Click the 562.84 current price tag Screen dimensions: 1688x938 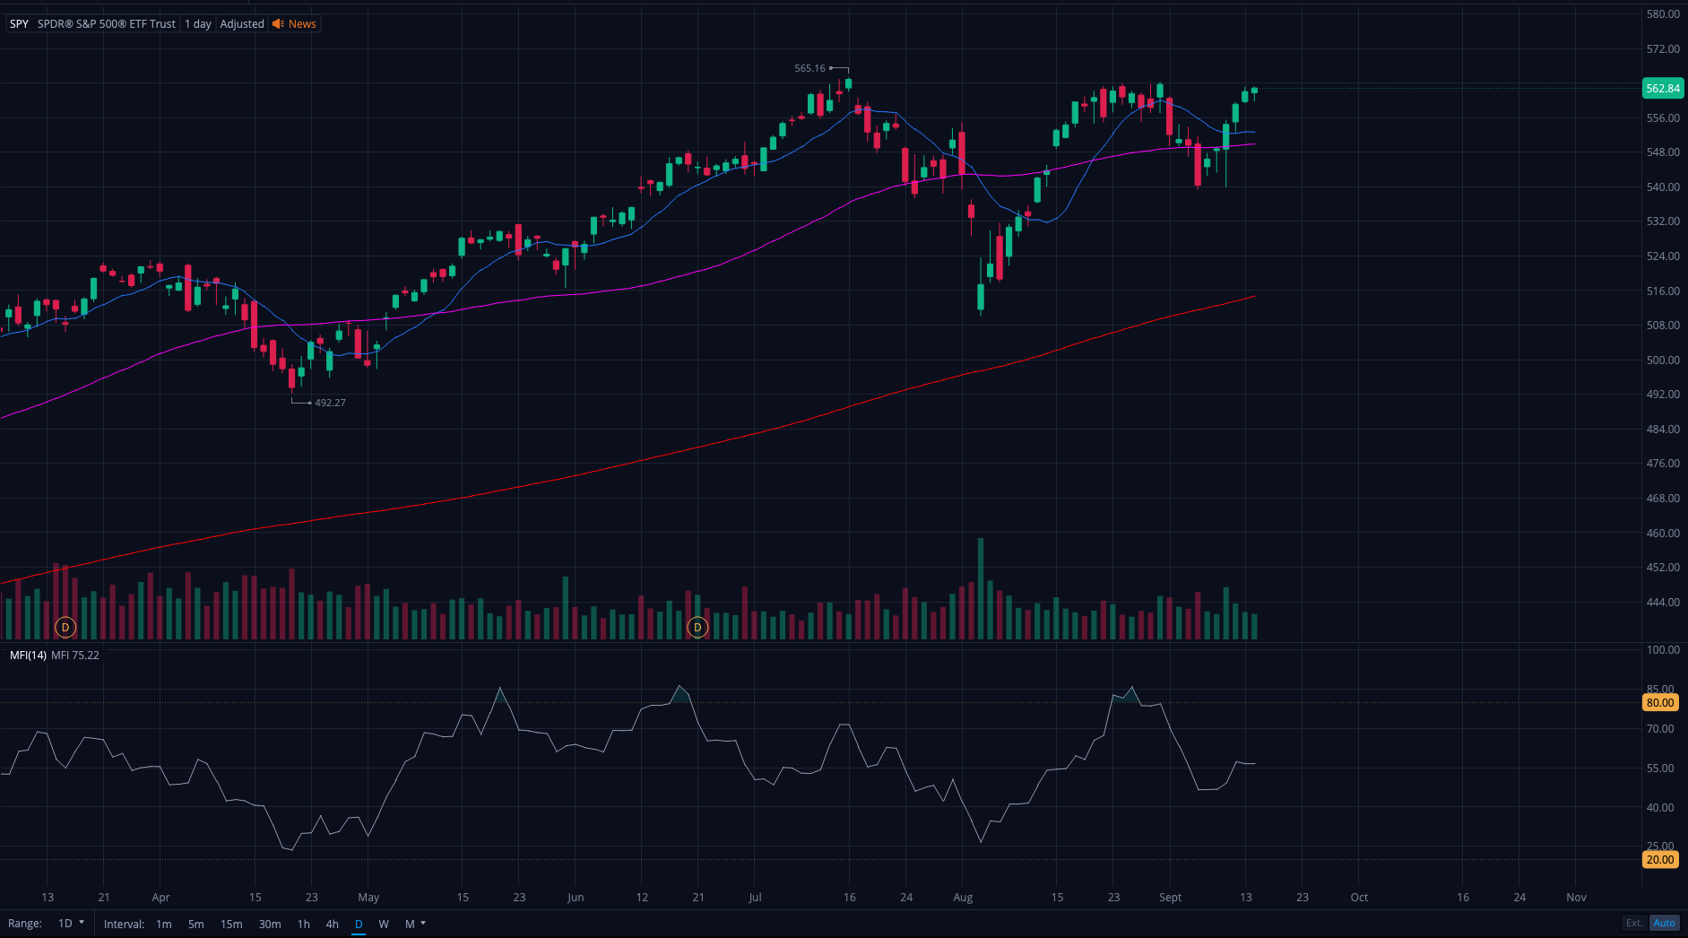click(1663, 88)
